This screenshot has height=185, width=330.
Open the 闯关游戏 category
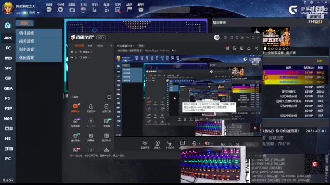[39, 41]
